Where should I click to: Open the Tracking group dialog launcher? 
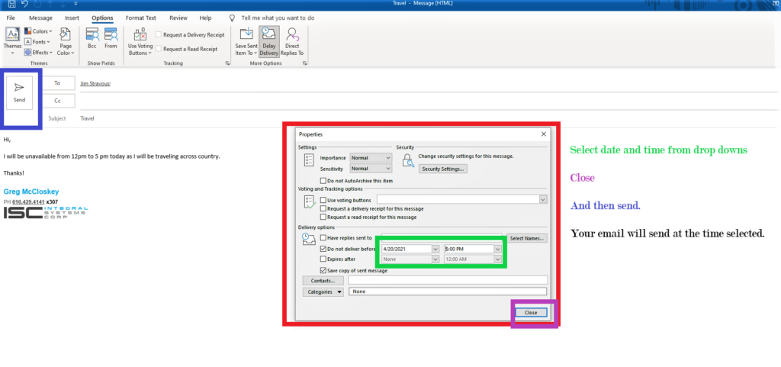227,63
